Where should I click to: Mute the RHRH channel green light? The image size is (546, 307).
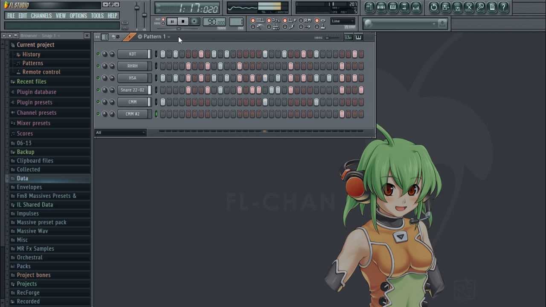(x=98, y=66)
